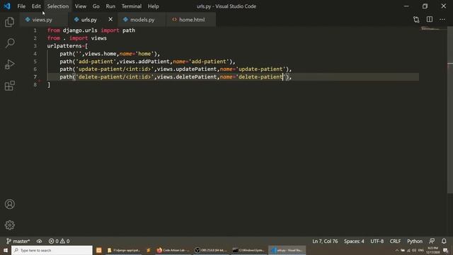
Task: Split the editor to the right
Action: click(430, 19)
